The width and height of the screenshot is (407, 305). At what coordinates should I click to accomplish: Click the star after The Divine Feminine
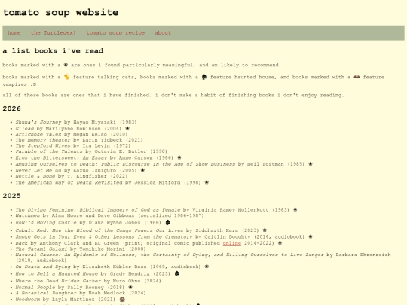coord(295,209)
